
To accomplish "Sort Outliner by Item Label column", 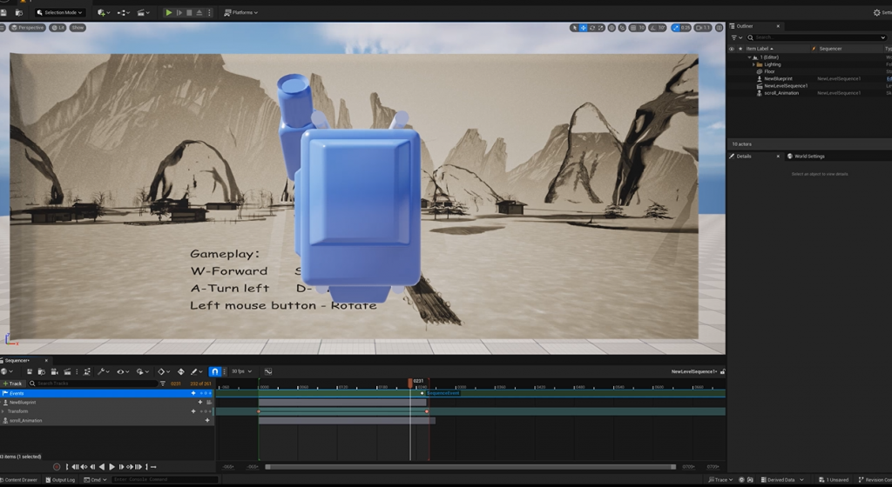I will pos(760,49).
